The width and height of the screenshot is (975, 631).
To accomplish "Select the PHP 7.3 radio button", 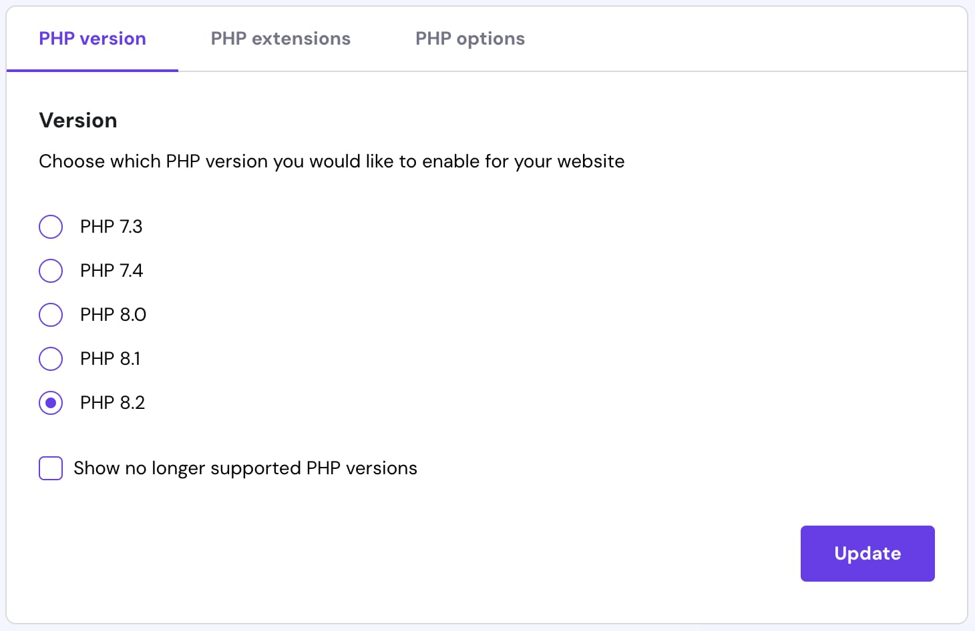I will 51,226.
